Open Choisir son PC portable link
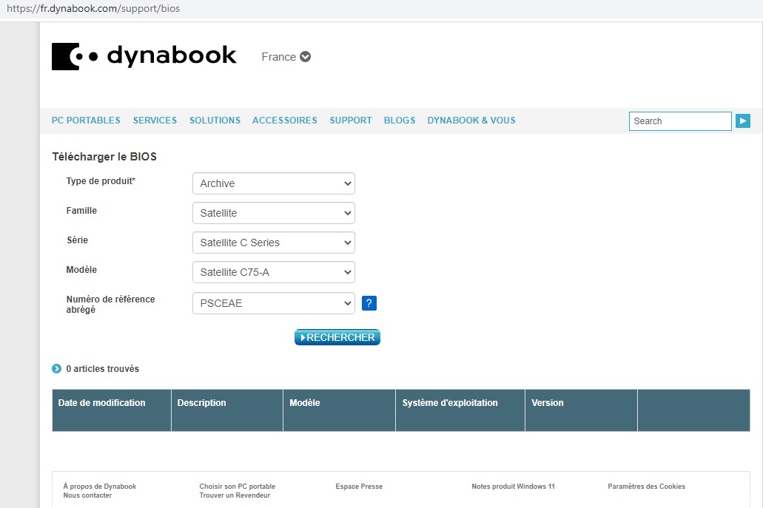The image size is (763, 508). tap(237, 486)
